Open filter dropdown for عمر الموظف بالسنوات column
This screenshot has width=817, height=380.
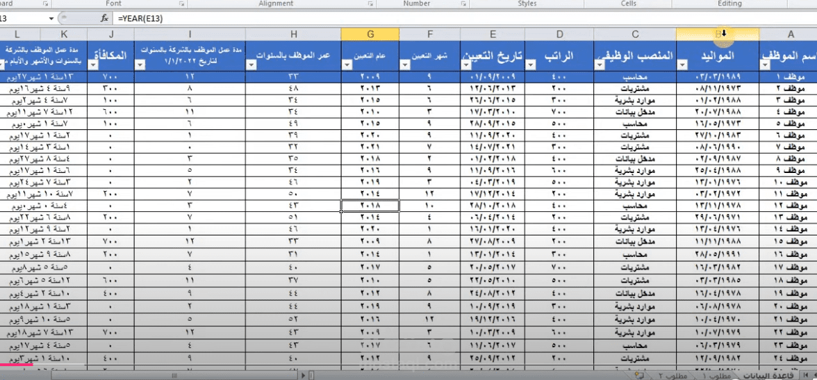(251, 65)
